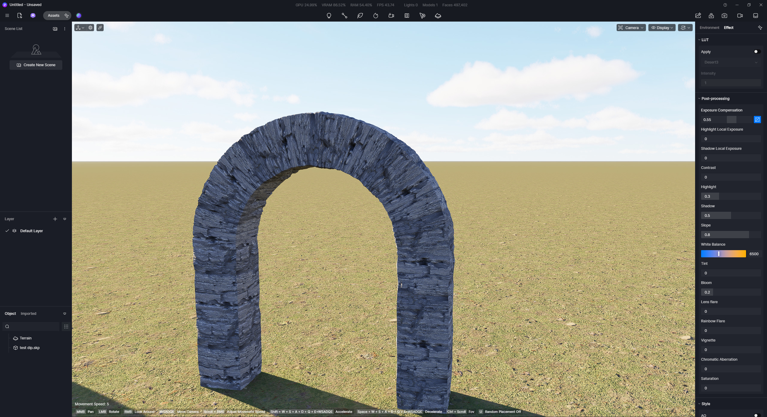Toggle the Exposure Compensation auto button
This screenshot has height=417, width=767.
pos(757,120)
